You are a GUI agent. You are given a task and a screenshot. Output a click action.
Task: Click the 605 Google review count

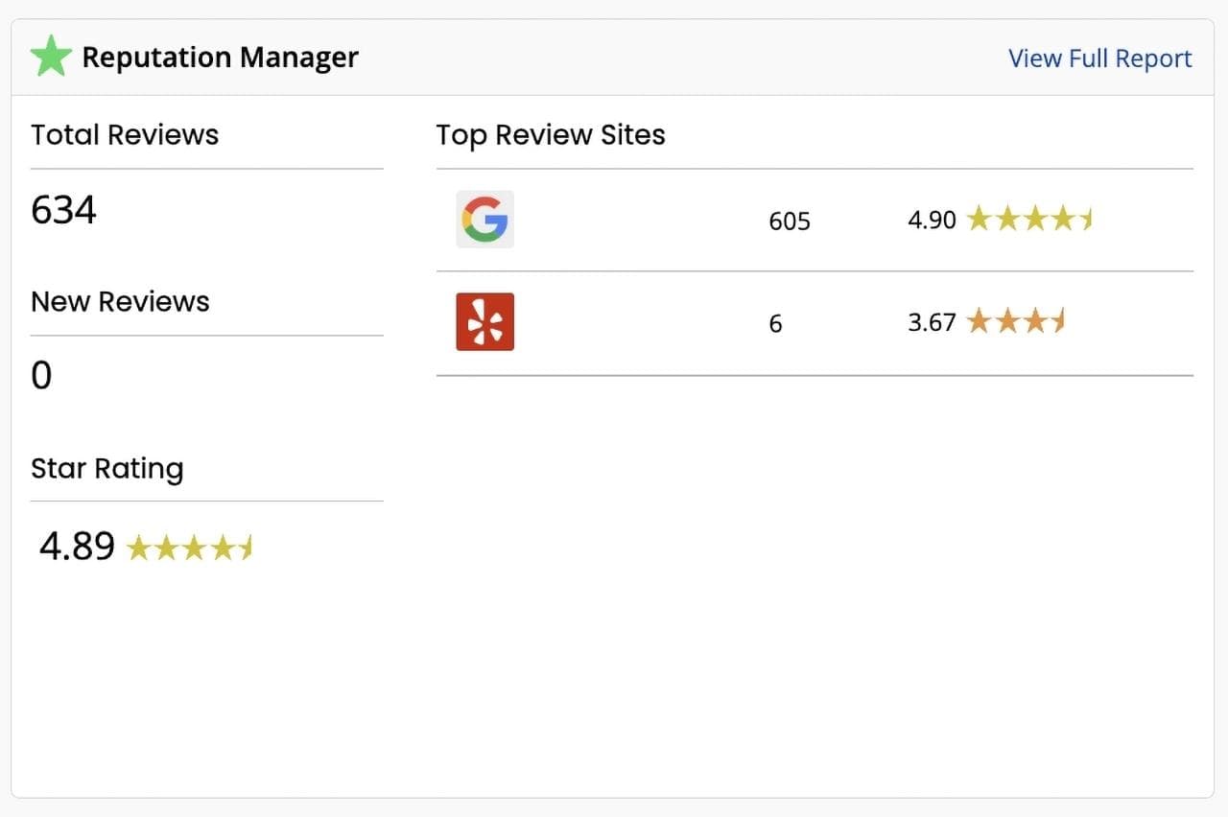tap(790, 222)
